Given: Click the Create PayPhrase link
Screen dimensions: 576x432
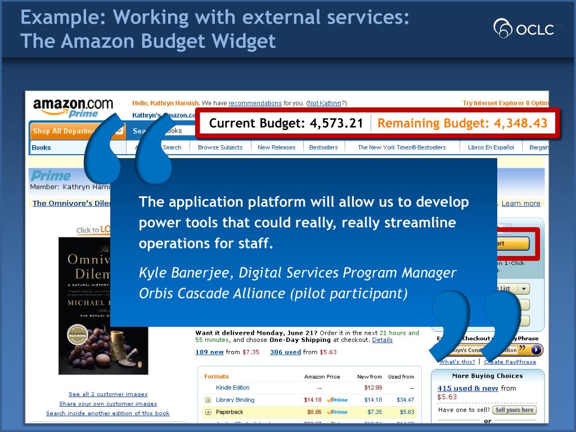Looking at the screenshot, I should pyautogui.click(x=510, y=362).
